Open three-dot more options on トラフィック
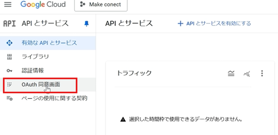 tap(262, 74)
